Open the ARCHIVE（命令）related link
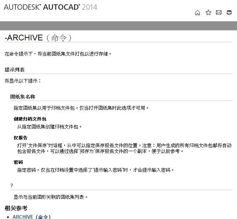Screen dimensions: 237x219 pos(31,217)
